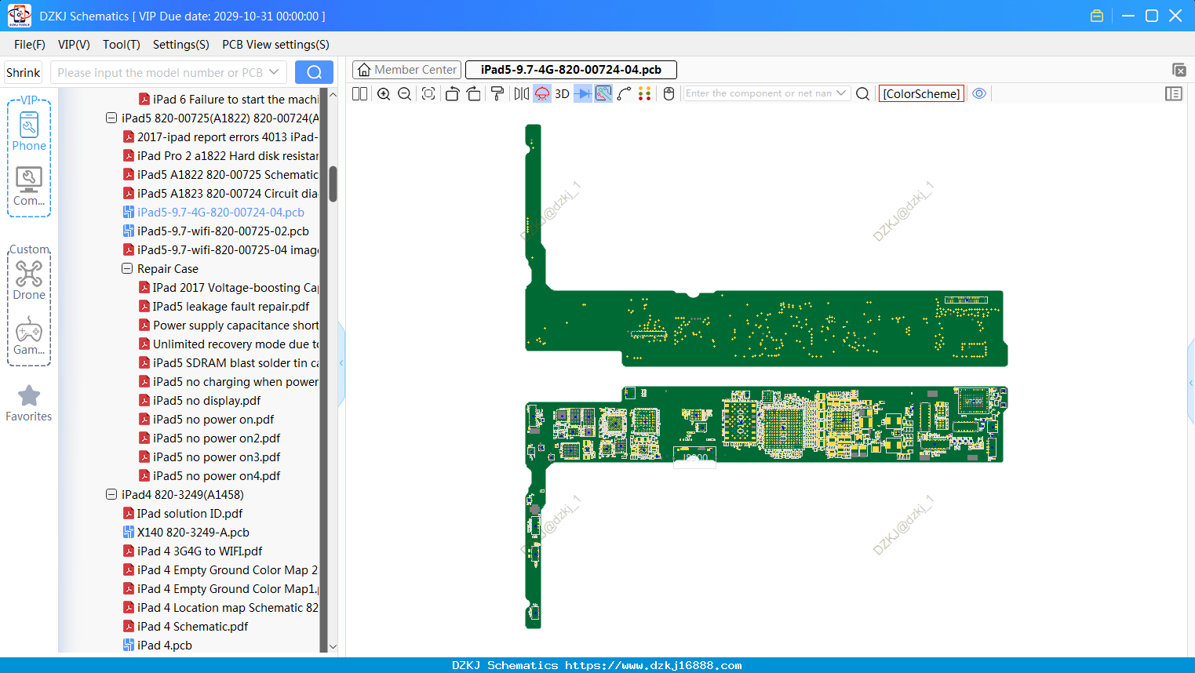Toggle the eye visibility icon
Image resolution: width=1195 pixels, height=673 pixels.
click(979, 93)
